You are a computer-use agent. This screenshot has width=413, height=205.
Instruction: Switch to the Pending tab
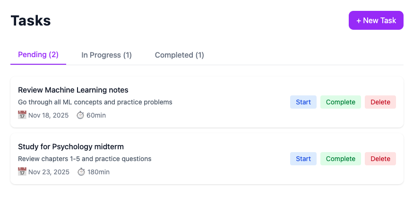coord(38,55)
